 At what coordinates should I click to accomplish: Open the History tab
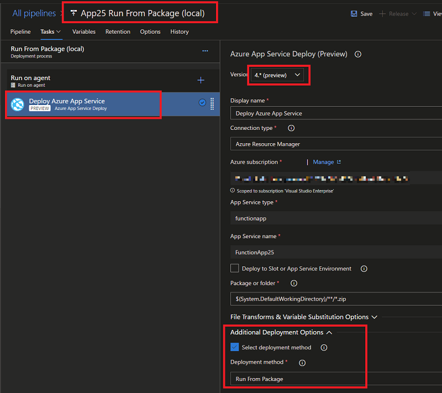coord(180,32)
